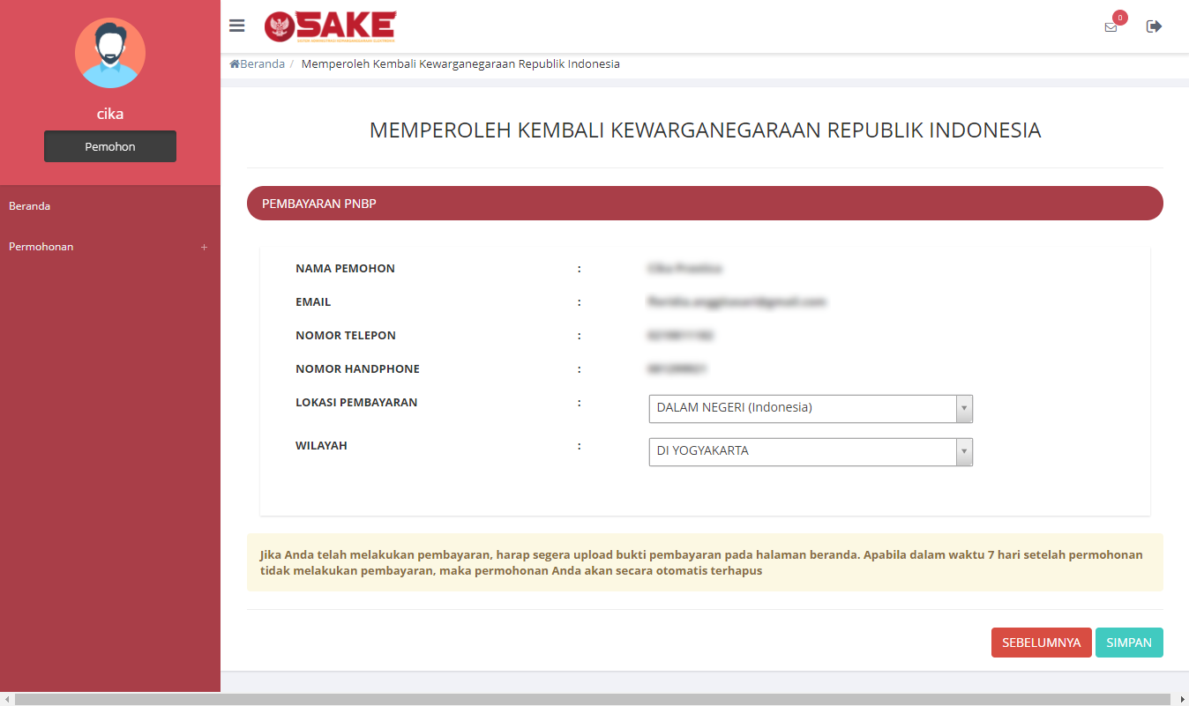Click the Pembayaran PNBP section header
Viewport: 1189px width, 706px height.
point(705,203)
